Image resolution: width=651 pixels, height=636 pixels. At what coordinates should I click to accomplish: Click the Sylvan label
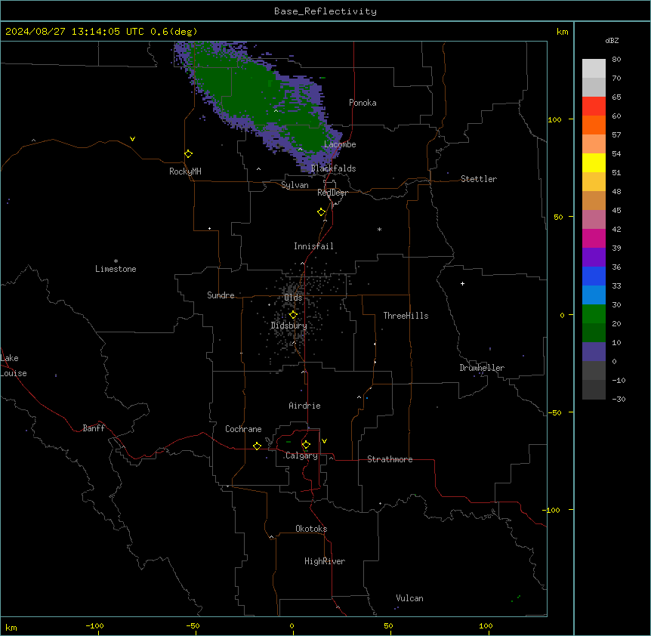click(x=295, y=185)
